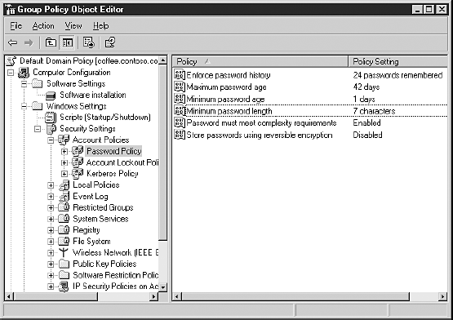Toggle the Show/Hide Console Tree button
The width and height of the screenshot is (453, 320).
pyautogui.click(x=67, y=42)
